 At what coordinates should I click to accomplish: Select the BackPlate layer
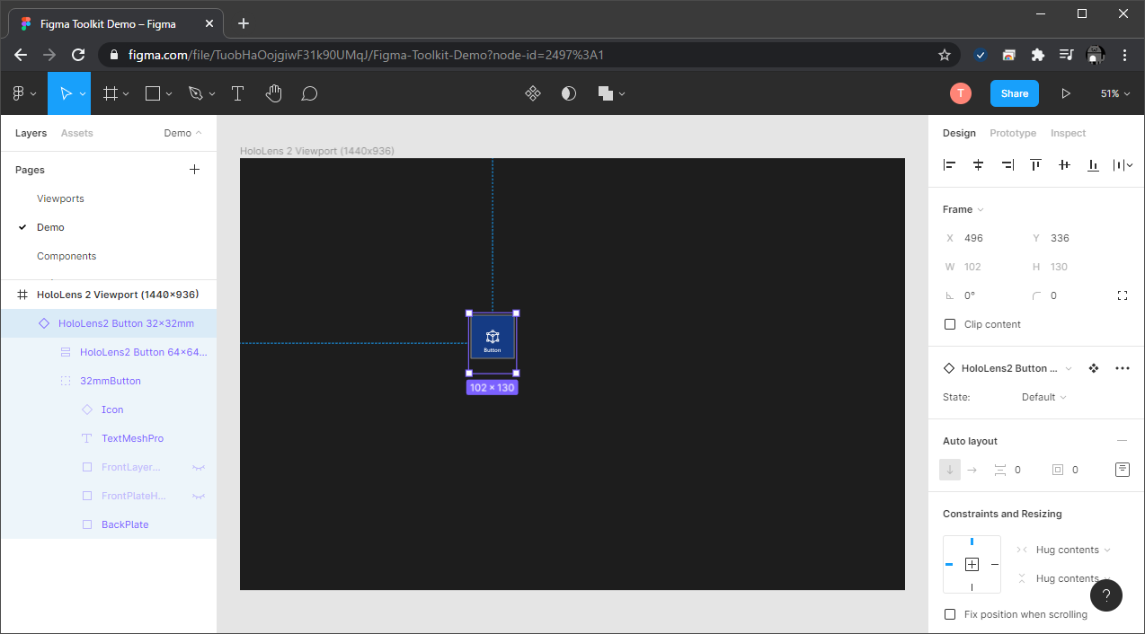[x=109, y=524]
